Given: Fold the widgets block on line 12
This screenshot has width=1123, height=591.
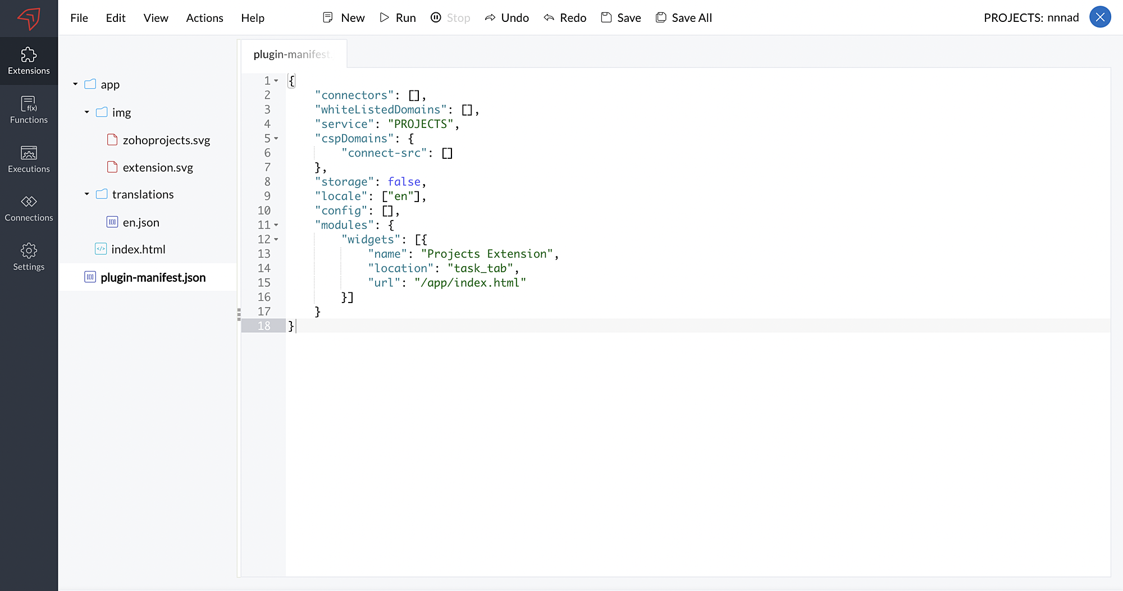Looking at the screenshot, I should (276, 240).
